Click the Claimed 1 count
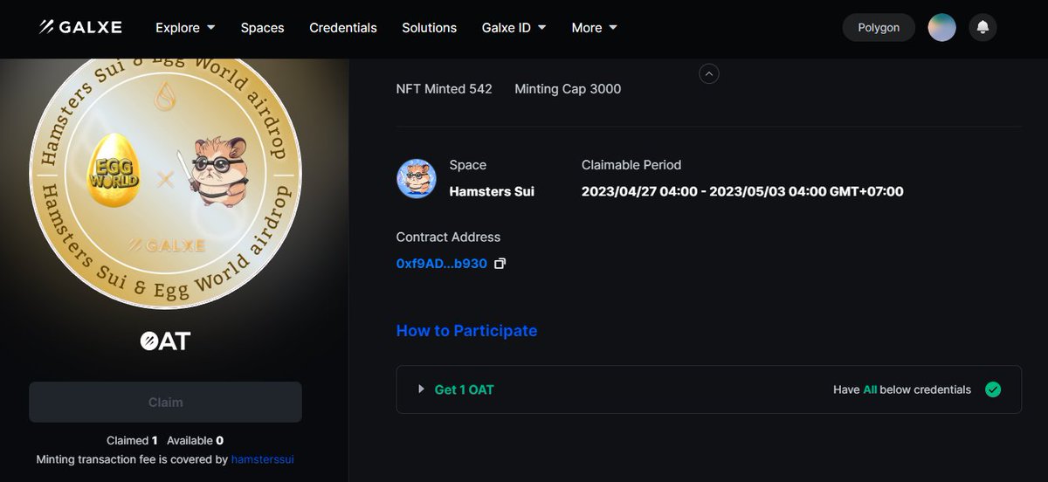Image resolution: width=1048 pixels, height=482 pixels. point(132,440)
